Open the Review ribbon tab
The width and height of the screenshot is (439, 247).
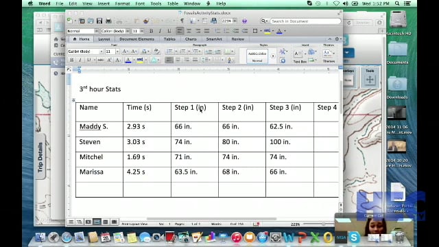[238, 39]
